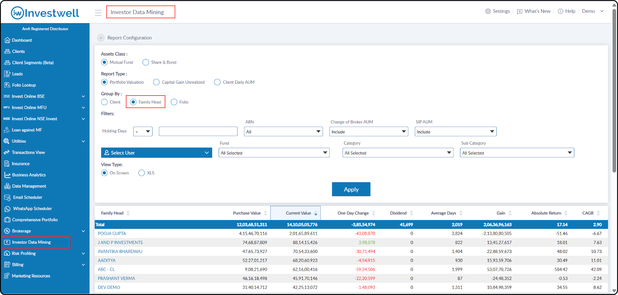The height and width of the screenshot is (295, 618).
Task: Click the Help question icon
Action: 560,11
